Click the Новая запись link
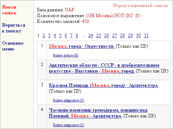 (x=9, y=10)
